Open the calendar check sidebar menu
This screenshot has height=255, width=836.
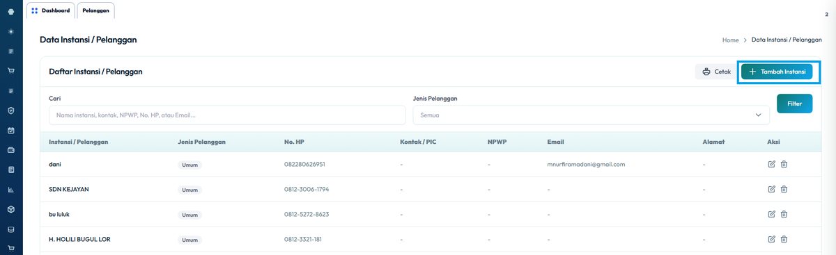coord(11,130)
